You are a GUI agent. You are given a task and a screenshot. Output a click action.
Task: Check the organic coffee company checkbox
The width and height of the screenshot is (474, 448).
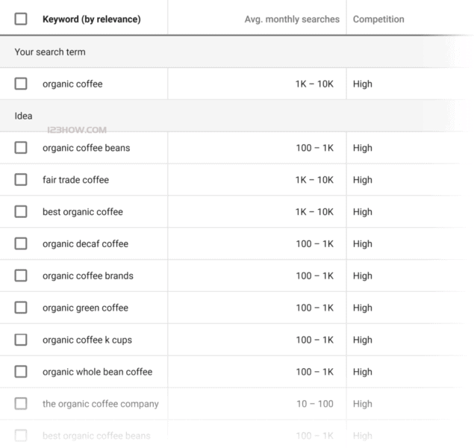(21, 404)
